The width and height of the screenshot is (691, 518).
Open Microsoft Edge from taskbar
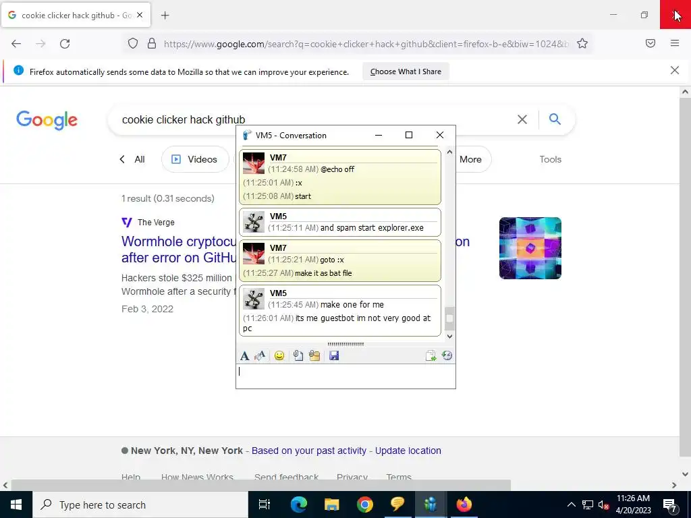[x=298, y=505]
